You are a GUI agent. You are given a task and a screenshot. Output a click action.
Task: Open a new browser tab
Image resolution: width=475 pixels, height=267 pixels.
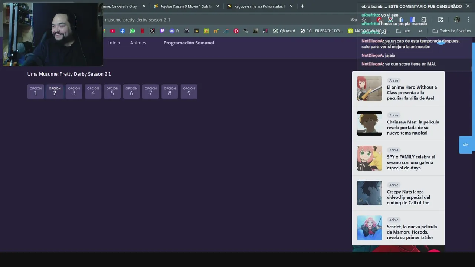[x=302, y=6]
